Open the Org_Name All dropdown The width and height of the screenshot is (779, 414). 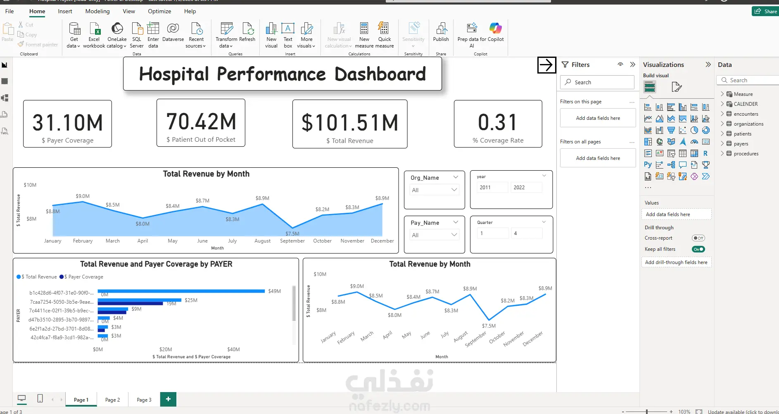pos(435,190)
